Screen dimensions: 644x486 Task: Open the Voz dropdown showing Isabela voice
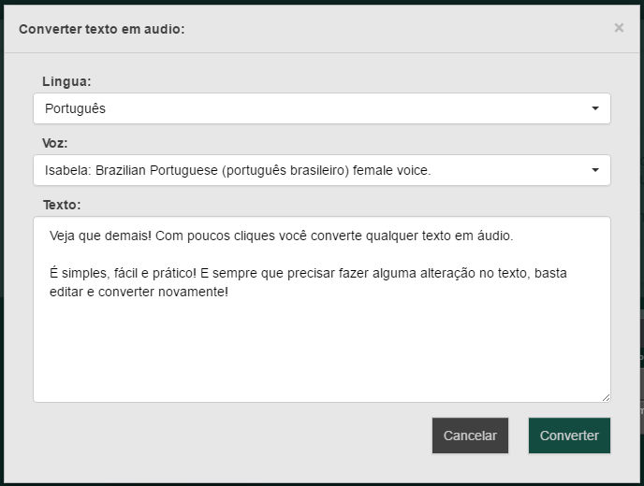(x=322, y=170)
